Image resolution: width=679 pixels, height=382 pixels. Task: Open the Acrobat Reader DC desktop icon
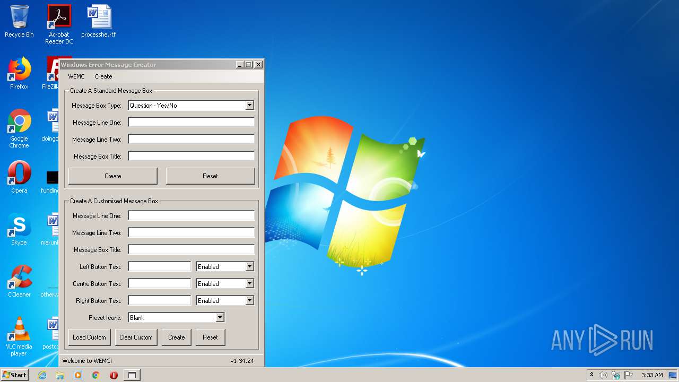(59, 24)
